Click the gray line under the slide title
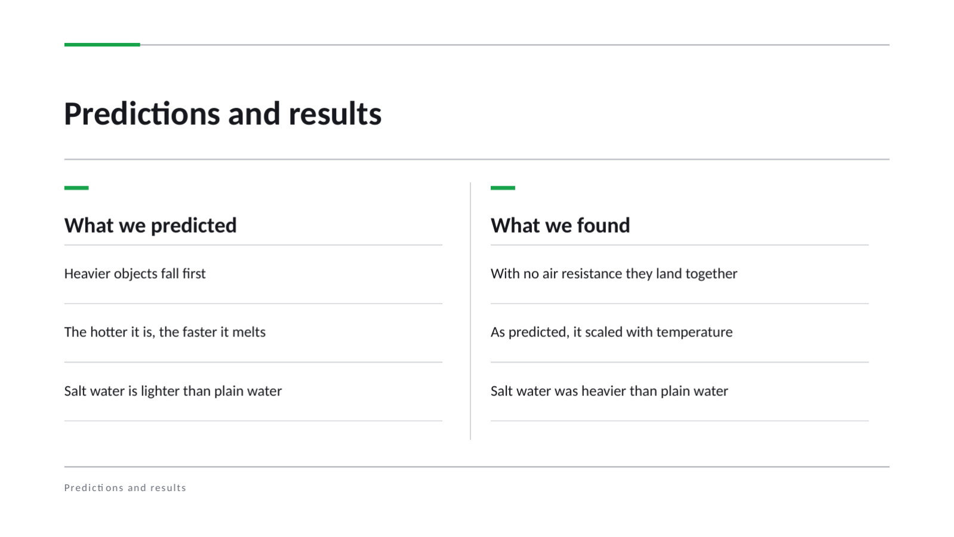Screen dimensions: 954x537 (476, 159)
